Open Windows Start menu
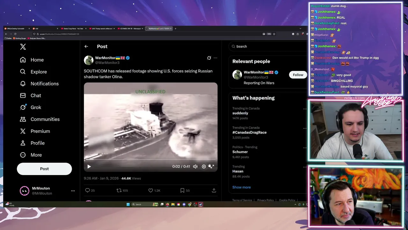This screenshot has height=230, width=408. (x=128, y=204)
